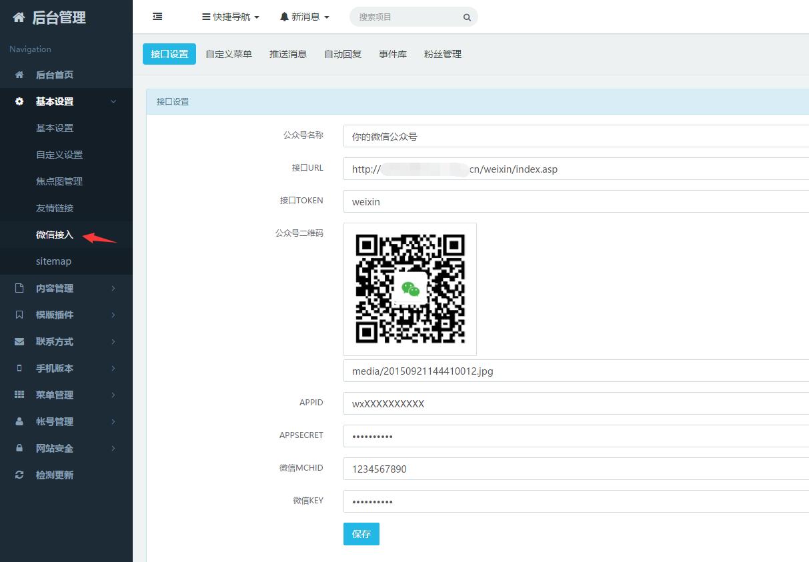Switch to the 粉丝管理 tab
Image resolution: width=809 pixels, height=562 pixels.
pyautogui.click(x=443, y=54)
